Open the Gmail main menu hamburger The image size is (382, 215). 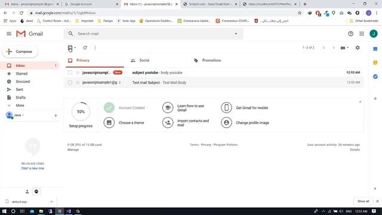coord(9,33)
